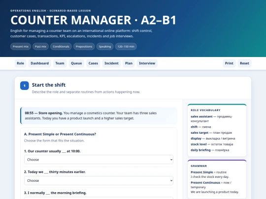Click the 'Prepositions' tag pill

[x=84, y=47]
